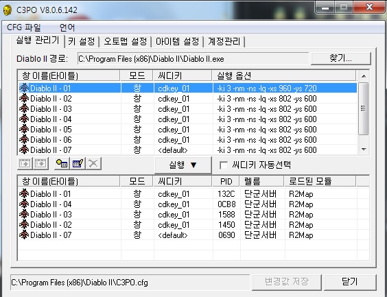The image size is (387, 297).
Task: Click the move-up list toolbar icon
Action: pyautogui.click(x=25, y=163)
